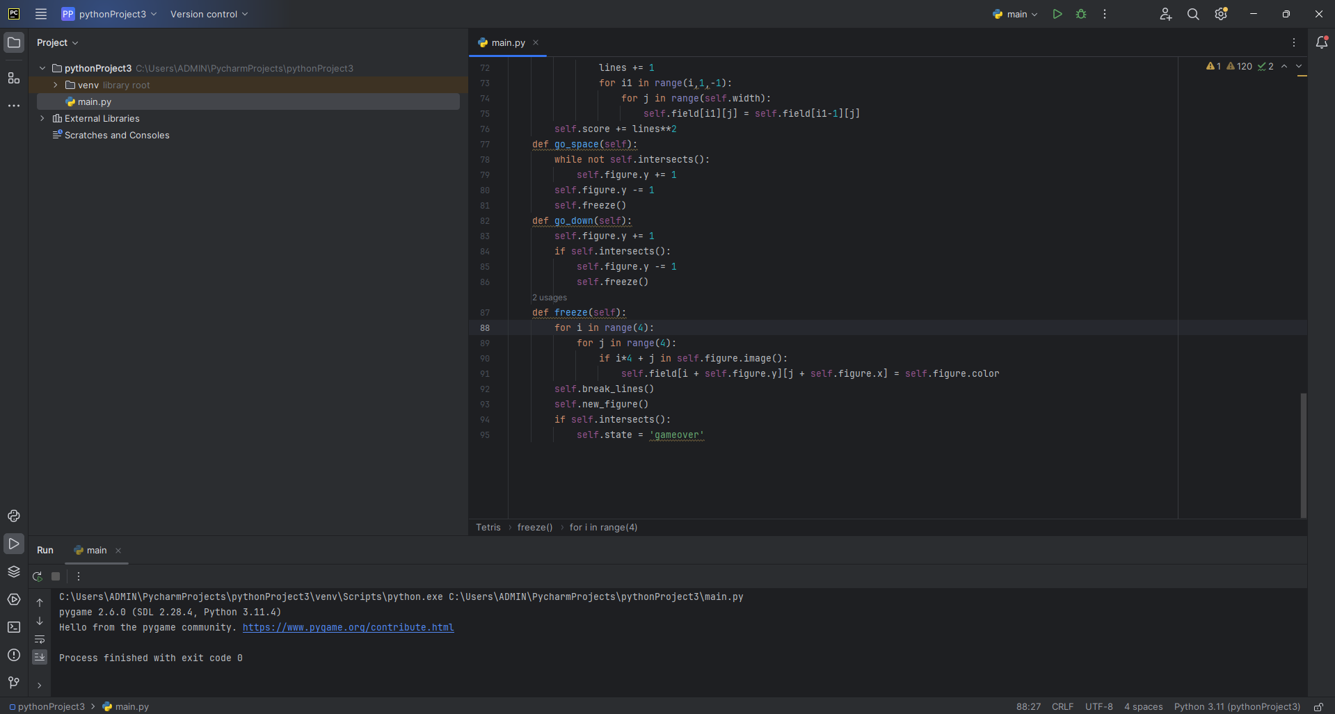Click Tetris breadcrumb
The width and height of the screenshot is (1335, 714).
pos(488,527)
